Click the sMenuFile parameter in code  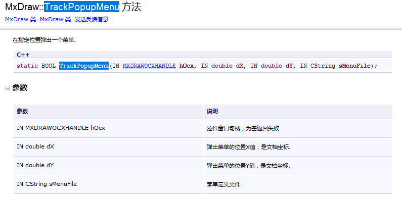tap(354, 66)
